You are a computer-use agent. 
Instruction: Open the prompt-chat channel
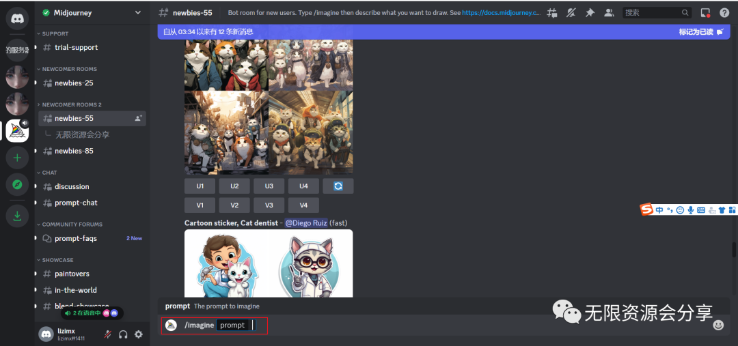76,203
